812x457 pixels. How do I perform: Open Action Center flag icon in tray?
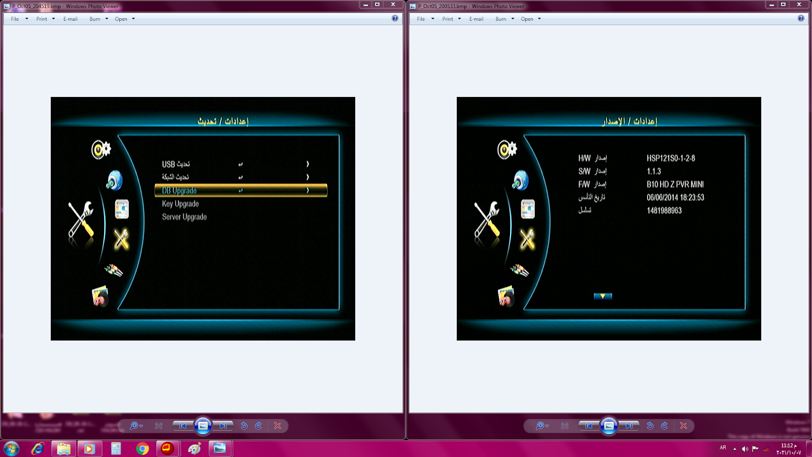pos(755,448)
